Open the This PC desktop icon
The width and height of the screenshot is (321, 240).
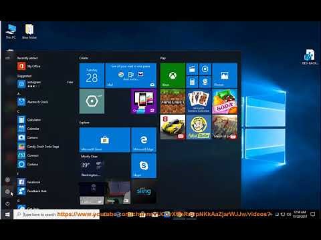coord(11,31)
